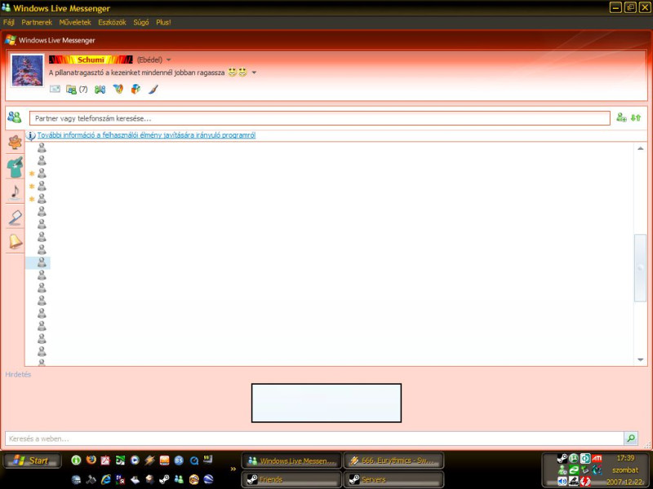Image resolution: width=653 pixels, height=489 pixels.
Task: Switch to Steam Servers taskbar window
Action: pyautogui.click(x=393, y=479)
